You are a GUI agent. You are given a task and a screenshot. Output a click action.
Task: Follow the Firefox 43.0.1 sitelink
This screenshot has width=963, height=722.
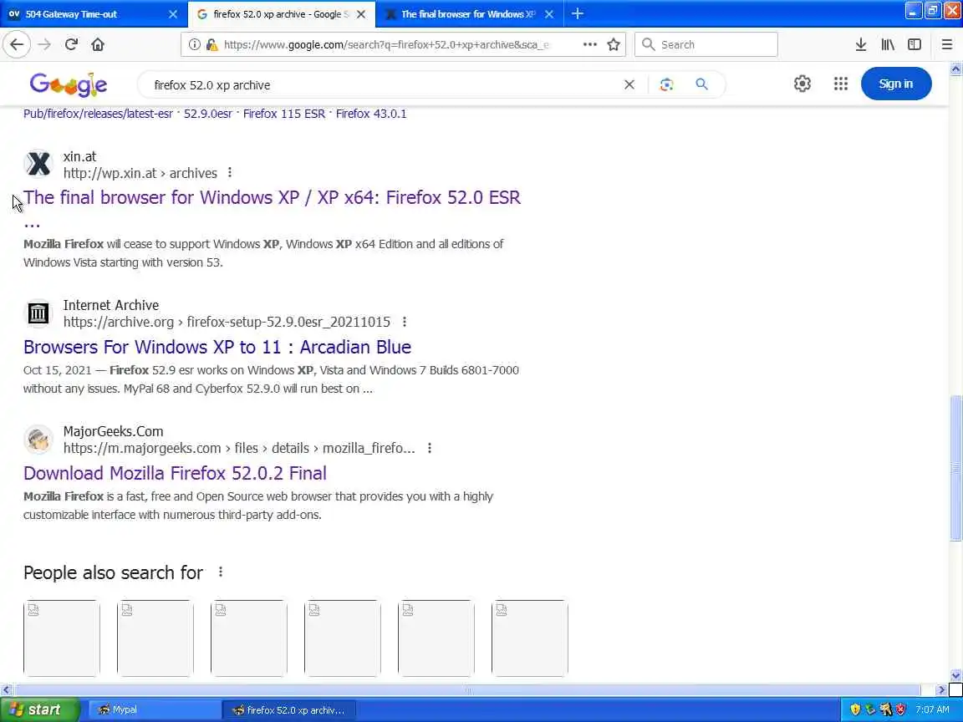click(x=371, y=114)
